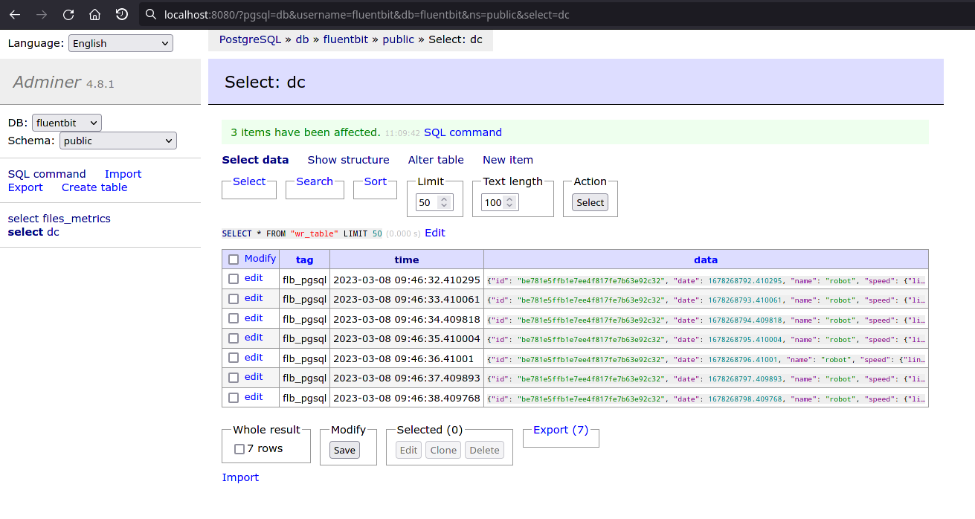Open SQL command link in green message
The image size is (975, 519).
(x=463, y=132)
